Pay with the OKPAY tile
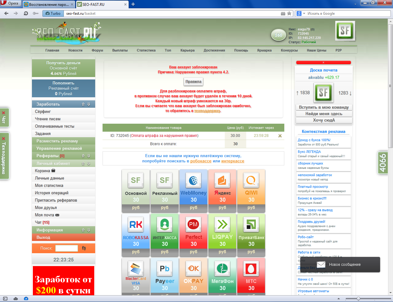 [193, 277]
